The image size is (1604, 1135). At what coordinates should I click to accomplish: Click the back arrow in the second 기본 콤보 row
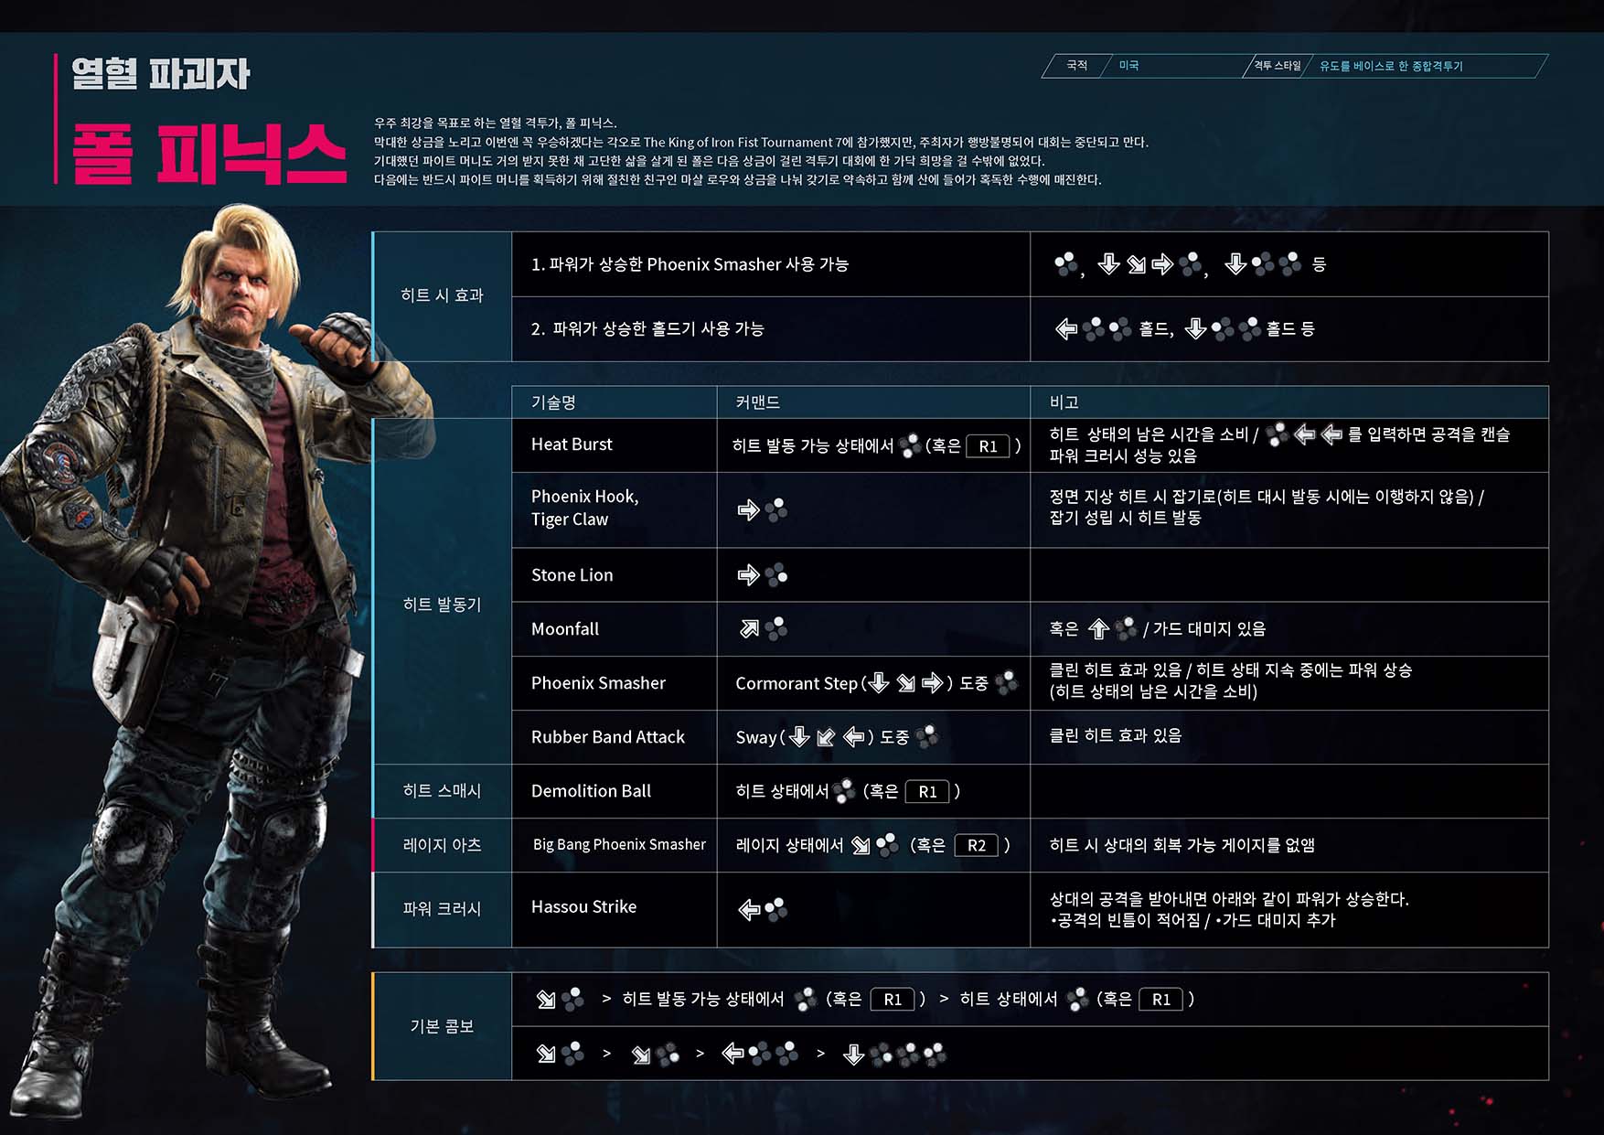coord(732,1054)
